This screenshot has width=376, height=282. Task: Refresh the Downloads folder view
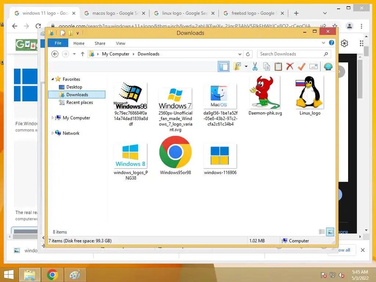[x=248, y=54]
